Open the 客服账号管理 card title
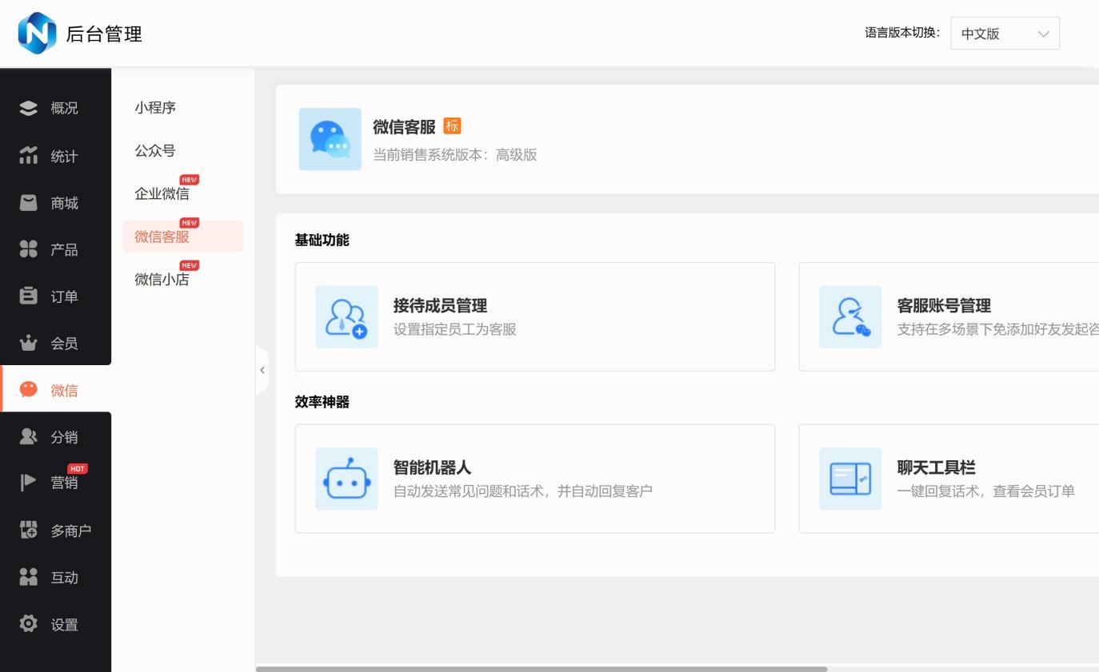The height and width of the screenshot is (672, 1099). [944, 306]
